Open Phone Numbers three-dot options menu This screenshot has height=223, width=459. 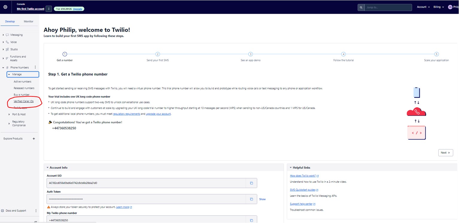point(35,67)
